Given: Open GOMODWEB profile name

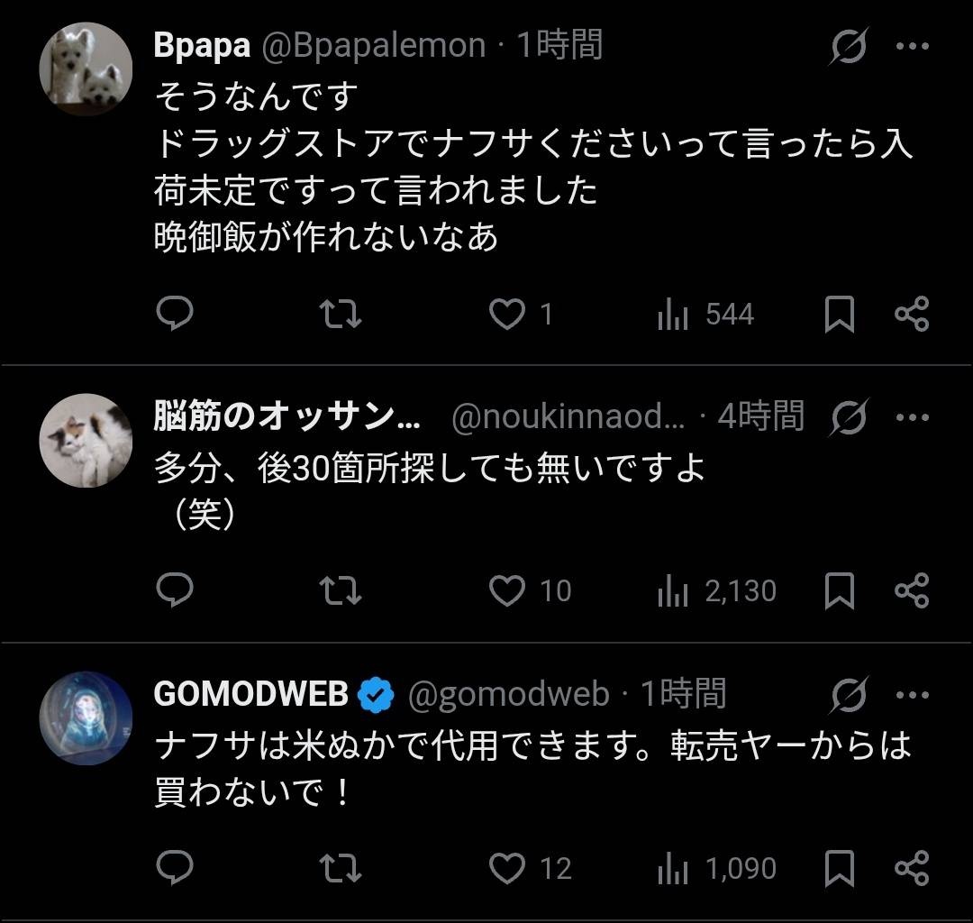Looking at the screenshot, I should [251, 694].
